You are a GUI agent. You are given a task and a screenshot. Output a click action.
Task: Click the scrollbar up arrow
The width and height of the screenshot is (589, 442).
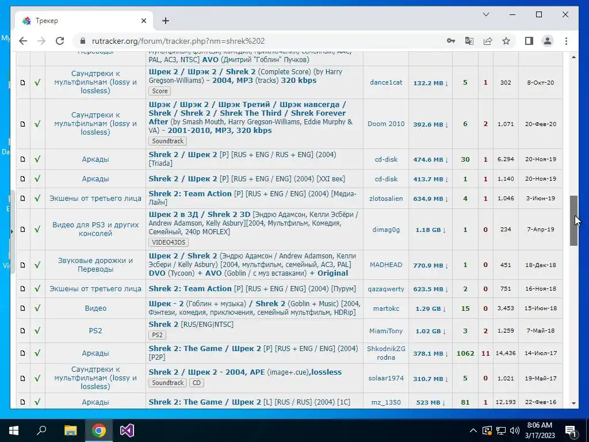[x=573, y=57]
